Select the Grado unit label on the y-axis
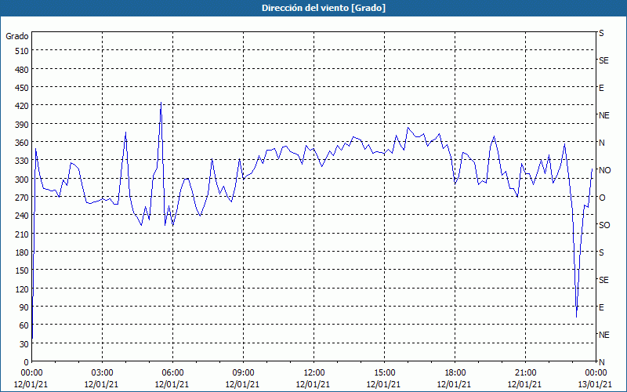This screenshot has width=627, height=392. point(17,36)
